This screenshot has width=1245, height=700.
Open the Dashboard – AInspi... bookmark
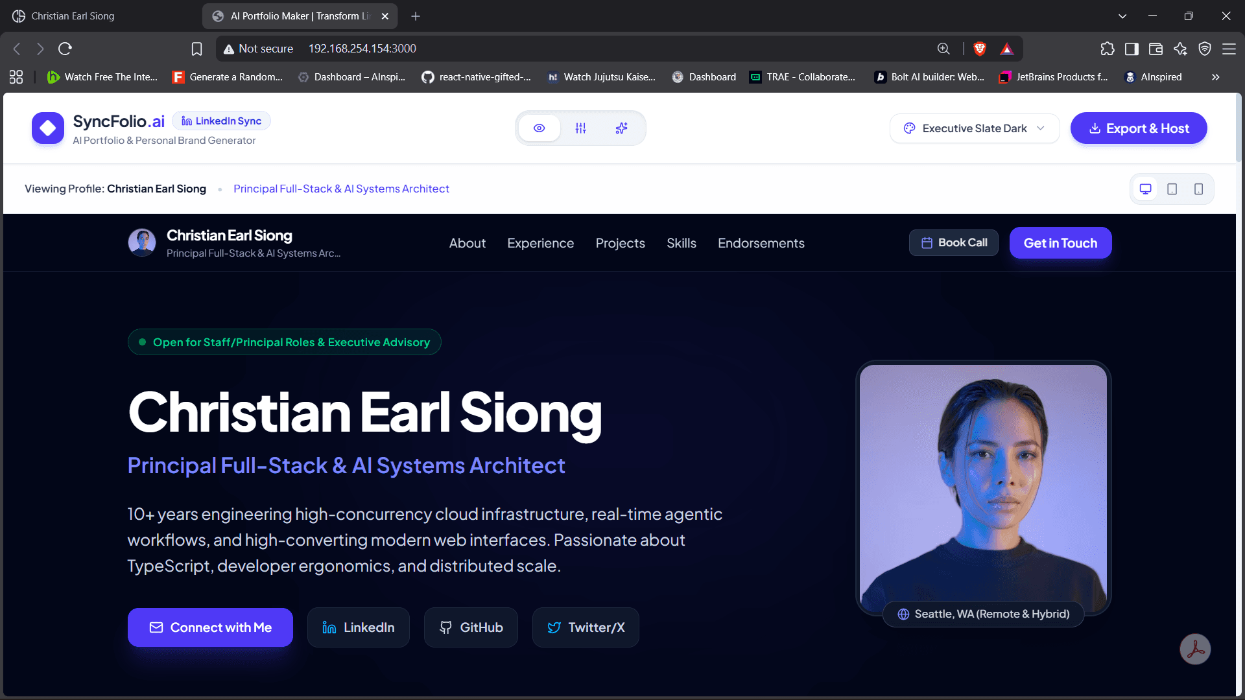pyautogui.click(x=351, y=77)
